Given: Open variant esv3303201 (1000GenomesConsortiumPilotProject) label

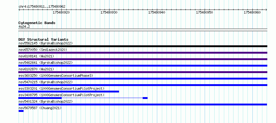Looking at the screenshot, I should pyautogui.click(x=61, y=88).
